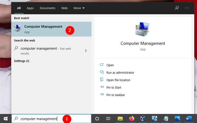The width and height of the screenshot is (197, 123).
Task: Open the three-dots options menu in search header
Action: click(187, 8)
